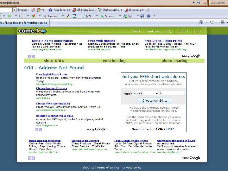Click the previous ad arrow under the bottom ads

tap(30, 158)
